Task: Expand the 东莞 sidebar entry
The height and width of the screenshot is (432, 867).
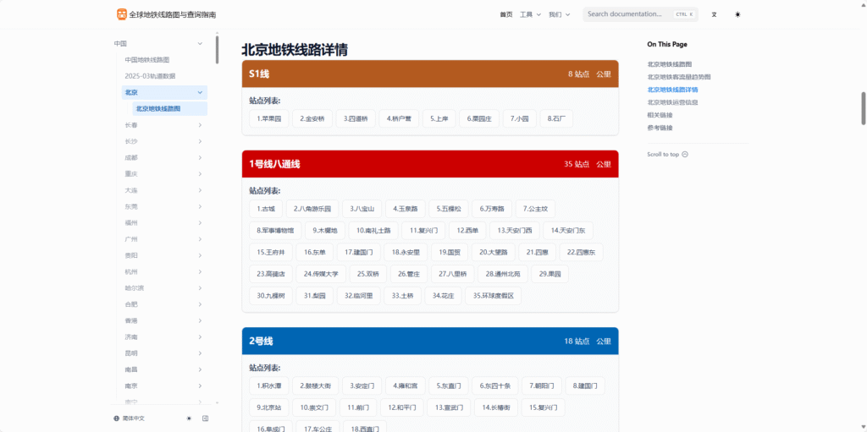Action: (200, 206)
